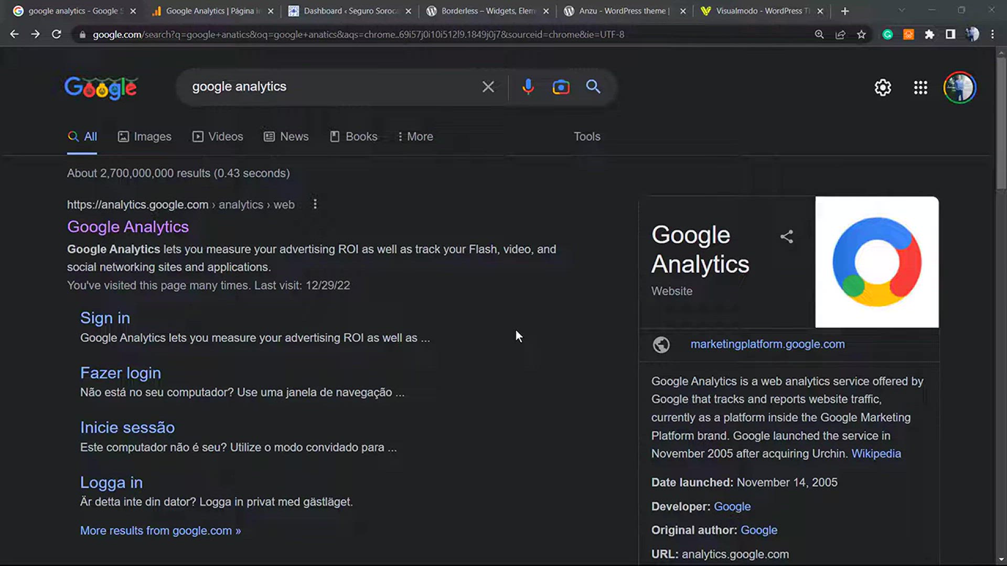Open the Chrome three-dot menu
This screenshot has width=1007, height=566.
pos(992,34)
